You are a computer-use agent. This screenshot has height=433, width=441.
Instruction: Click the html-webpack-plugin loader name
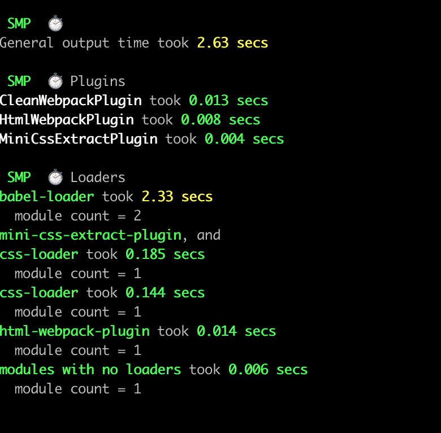click(x=75, y=331)
